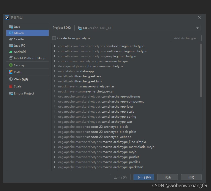
Task: Expand bamboo-plugin-archetype node
Action: click(55, 46)
